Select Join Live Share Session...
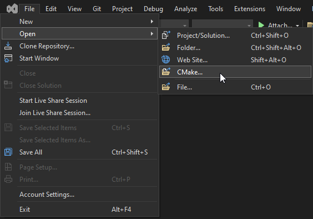Image resolution: width=313 pixels, height=219 pixels. point(79,113)
